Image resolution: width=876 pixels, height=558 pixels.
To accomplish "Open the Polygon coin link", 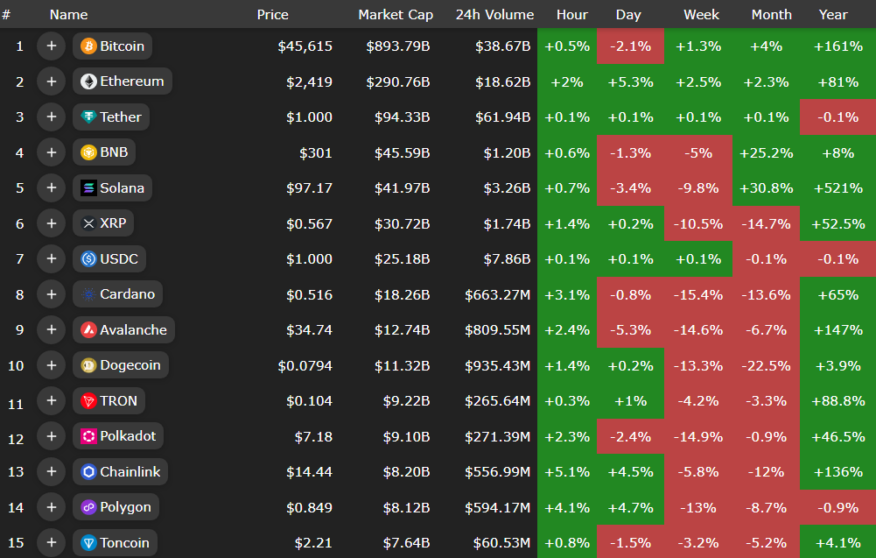I will 125,507.
